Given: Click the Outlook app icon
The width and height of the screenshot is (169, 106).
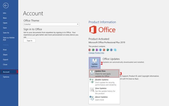Looking at the screenshot, I should [x=101, y=50].
